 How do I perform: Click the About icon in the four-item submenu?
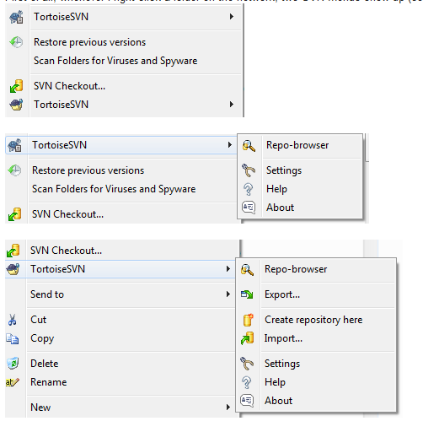(x=249, y=208)
